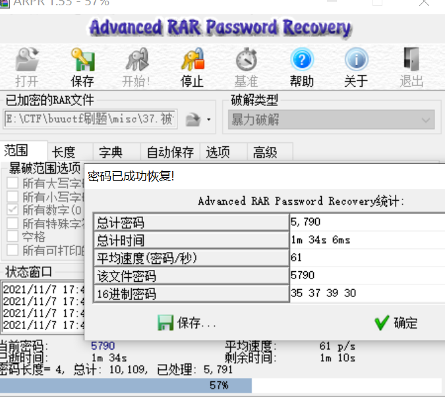The height and width of the screenshot is (397, 445).
Task: Click the encrypted RAR file path field
Action: tap(90, 119)
